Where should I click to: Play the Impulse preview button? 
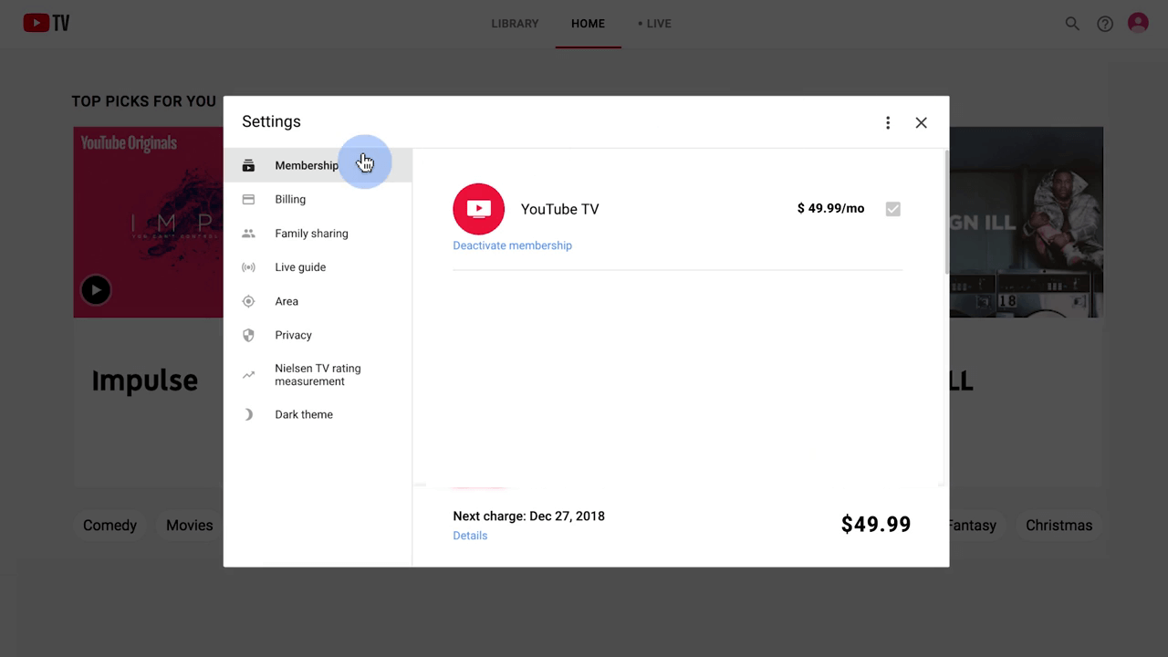pyautogui.click(x=96, y=290)
